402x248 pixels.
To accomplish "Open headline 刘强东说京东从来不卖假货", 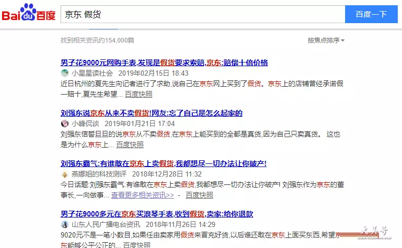I will click(x=152, y=113).
